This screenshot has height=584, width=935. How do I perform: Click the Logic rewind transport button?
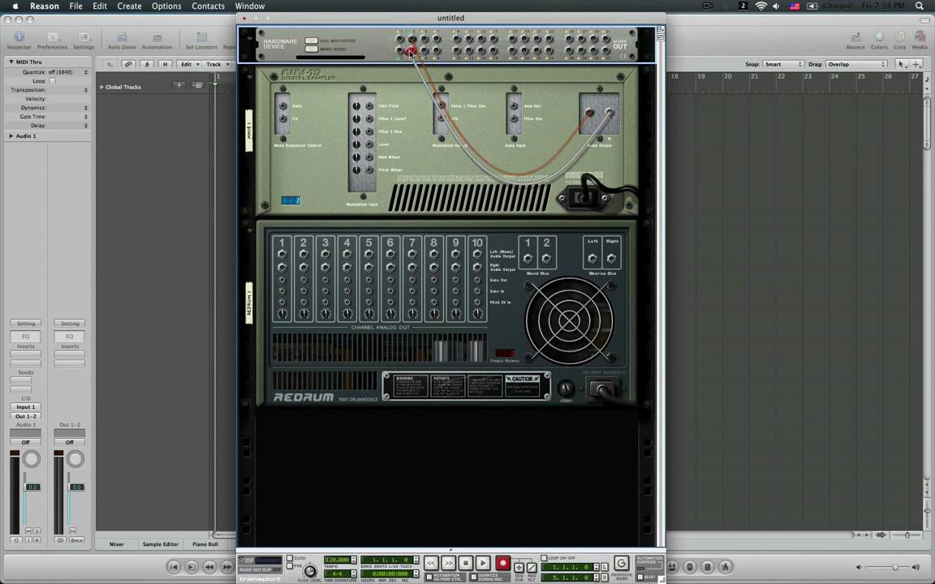(x=209, y=567)
